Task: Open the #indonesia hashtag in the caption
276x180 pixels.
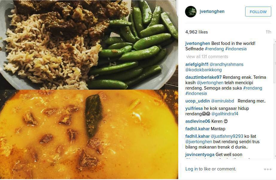Action: click(236, 49)
